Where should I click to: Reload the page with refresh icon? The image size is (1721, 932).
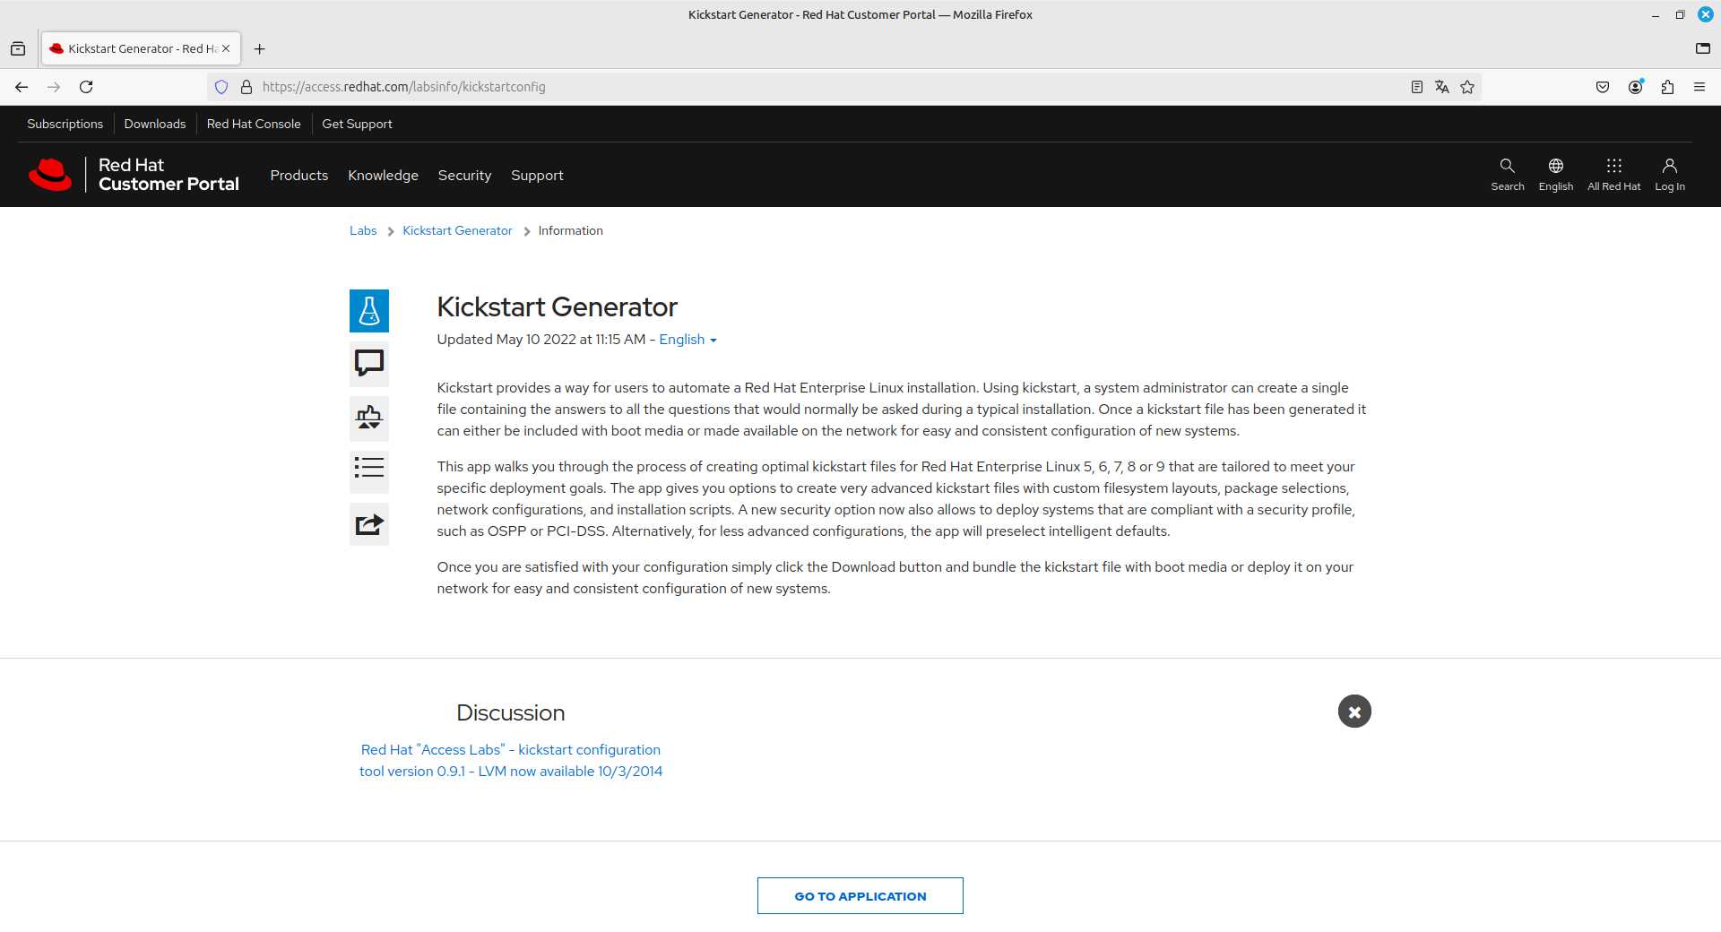pos(86,87)
